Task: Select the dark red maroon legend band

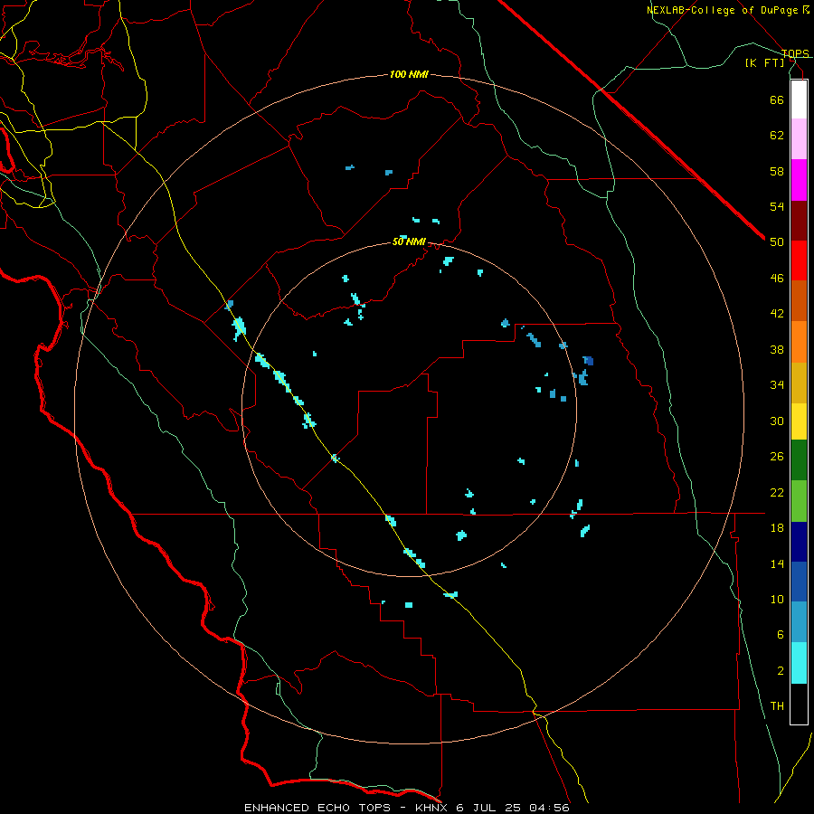Action: pyautogui.click(x=799, y=221)
